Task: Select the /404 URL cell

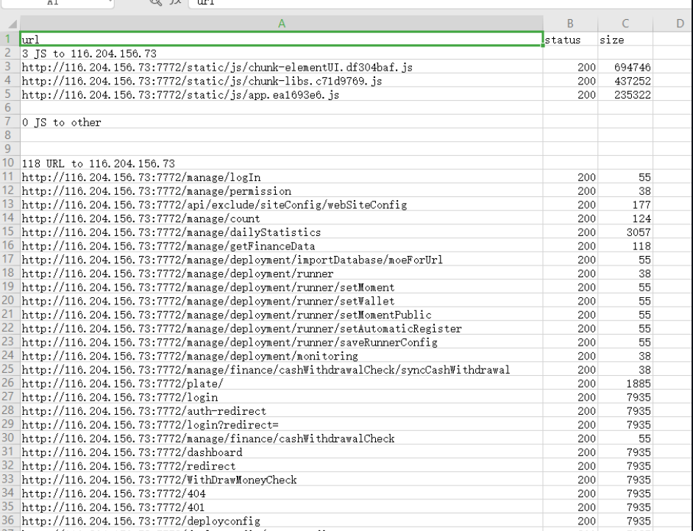Action: tap(282, 493)
